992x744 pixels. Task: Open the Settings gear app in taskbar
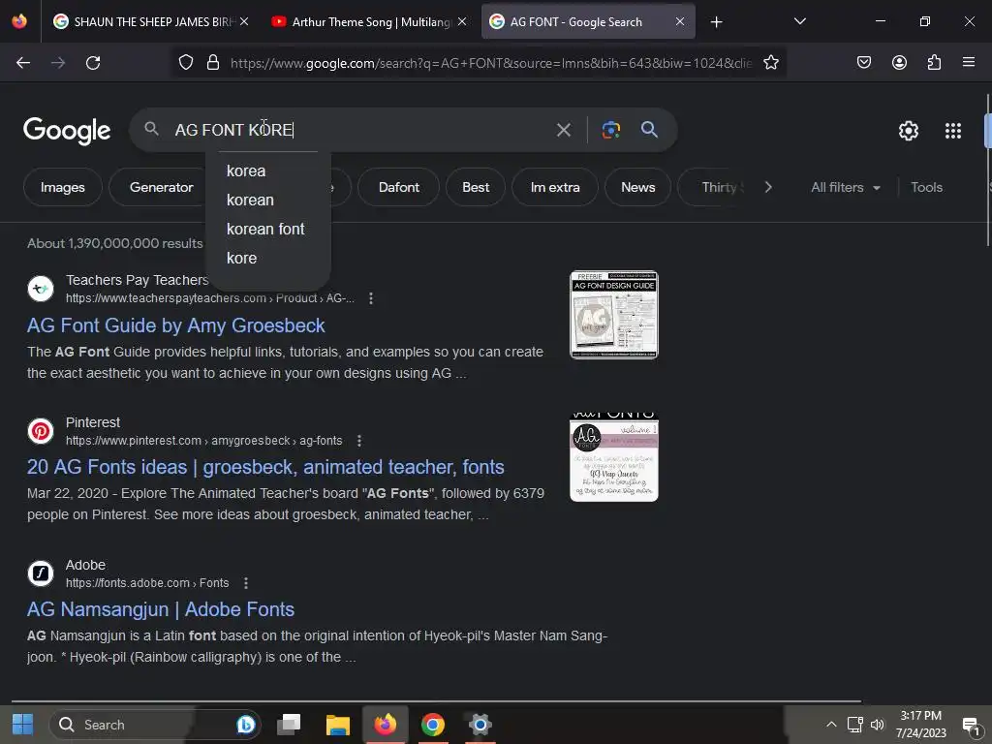(480, 725)
